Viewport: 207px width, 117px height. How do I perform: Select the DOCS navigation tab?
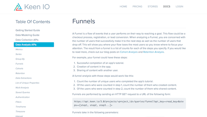click(x=167, y=6)
